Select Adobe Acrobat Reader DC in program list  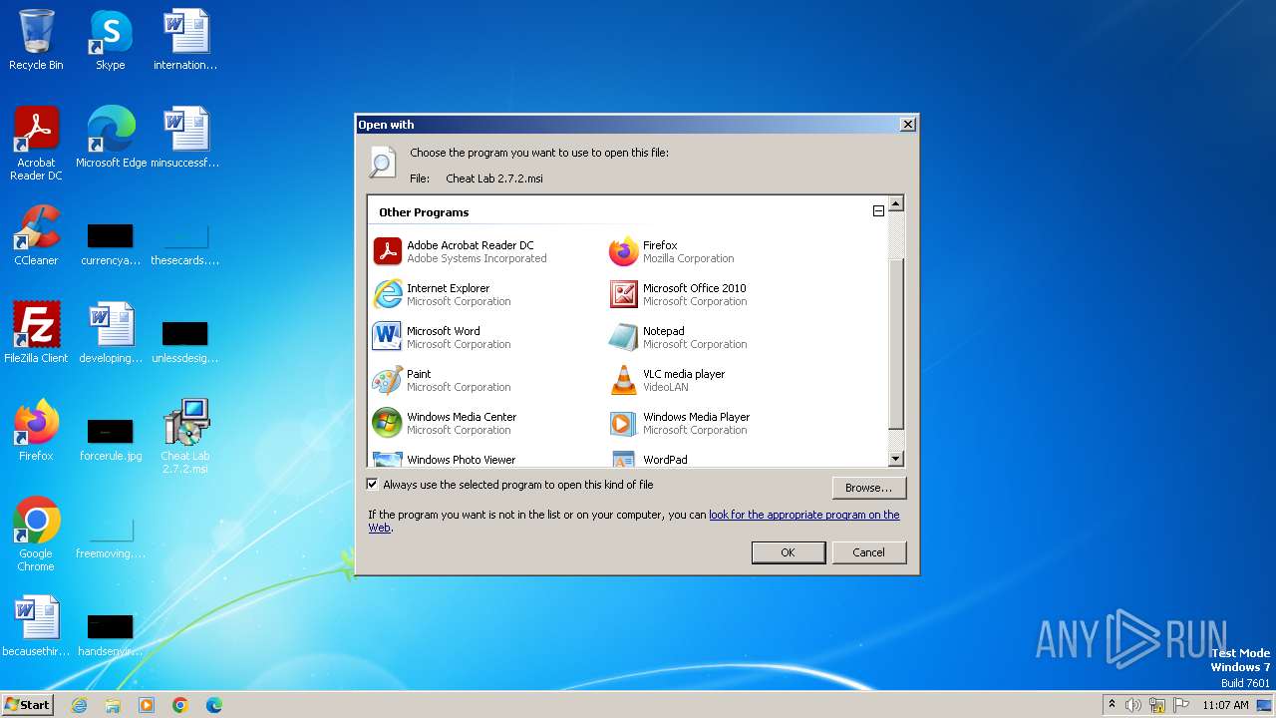(x=461, y=251)
